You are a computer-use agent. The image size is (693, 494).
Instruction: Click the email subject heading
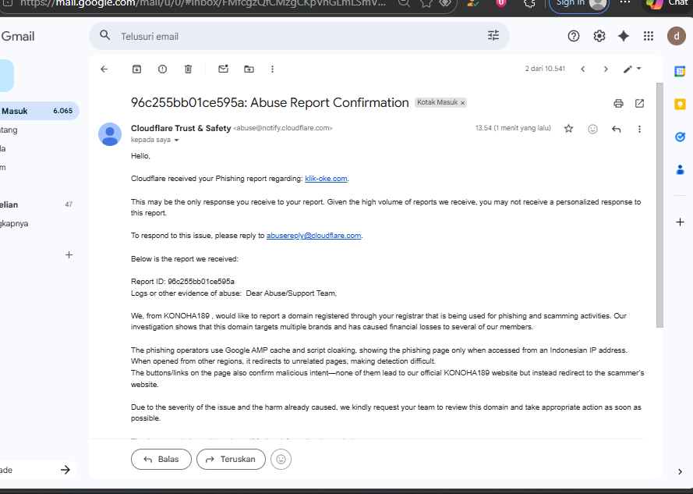click(270, 103)
